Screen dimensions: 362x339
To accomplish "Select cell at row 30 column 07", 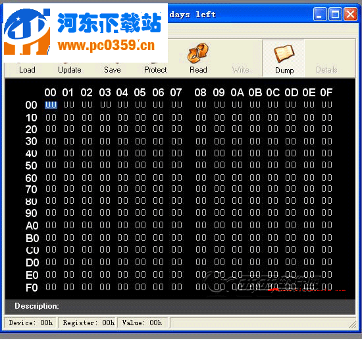I will [176, 141].
